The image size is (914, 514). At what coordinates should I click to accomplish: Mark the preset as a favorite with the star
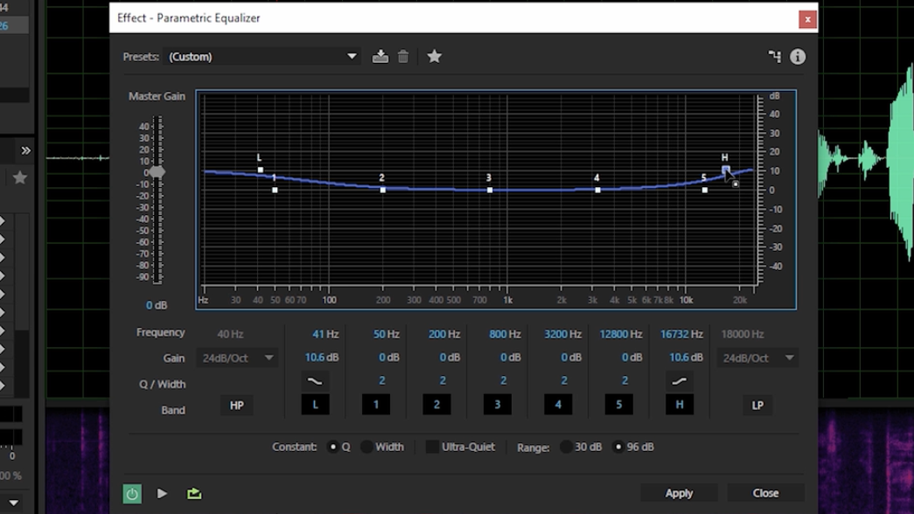click(x=434, y=57)
